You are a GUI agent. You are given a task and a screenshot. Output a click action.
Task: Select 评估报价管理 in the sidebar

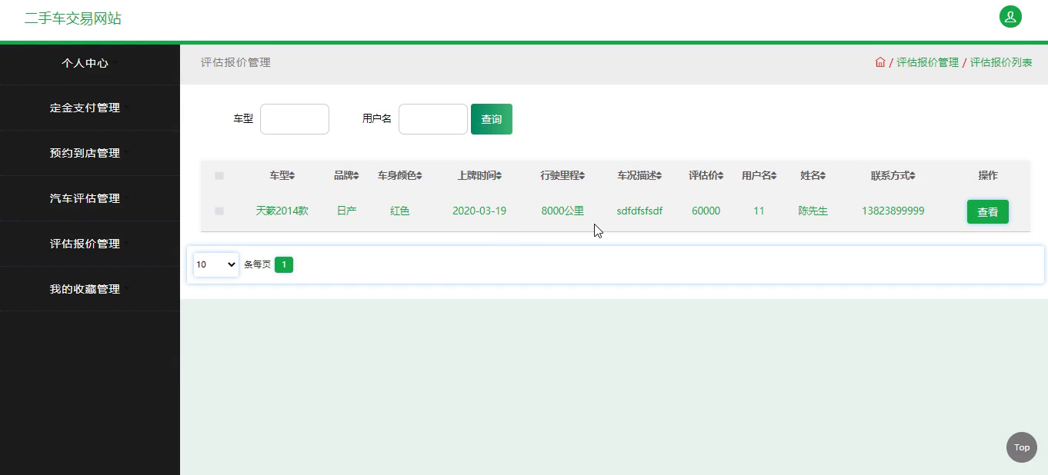tap(85, 244)
